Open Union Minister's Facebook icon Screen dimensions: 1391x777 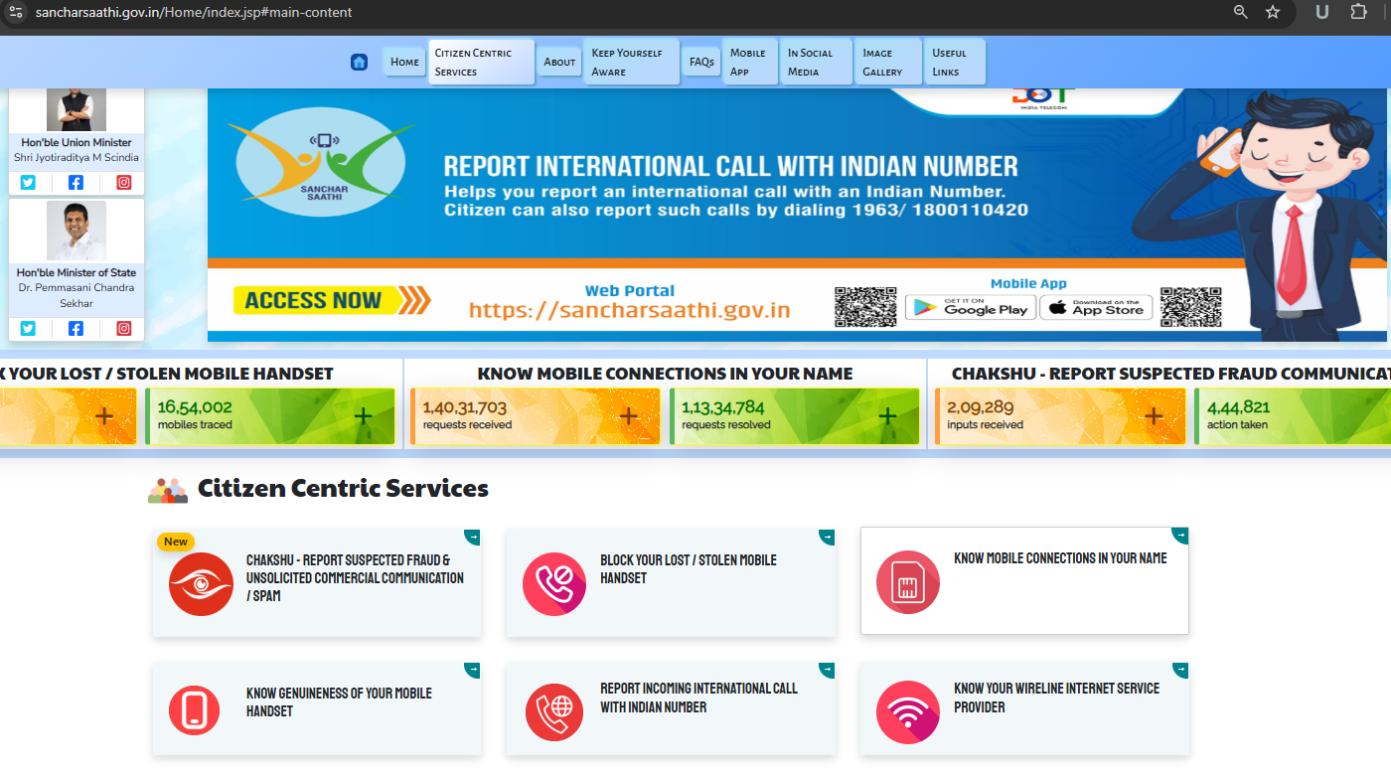76,183
